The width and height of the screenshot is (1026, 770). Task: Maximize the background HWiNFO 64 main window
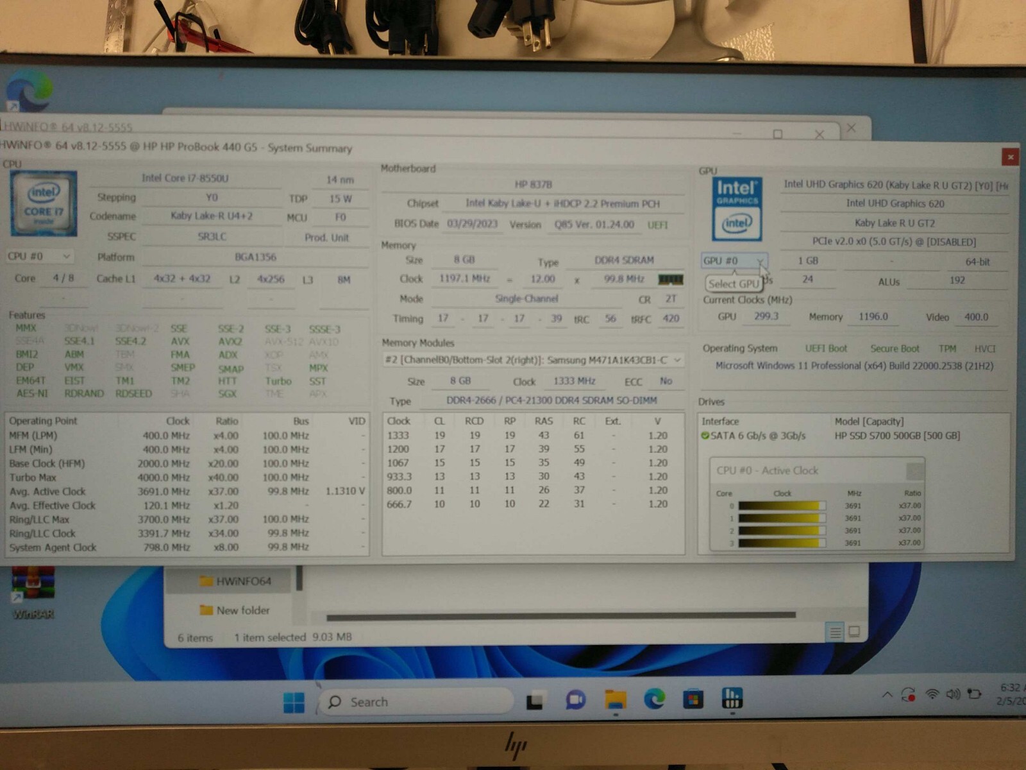coord(778,134)
